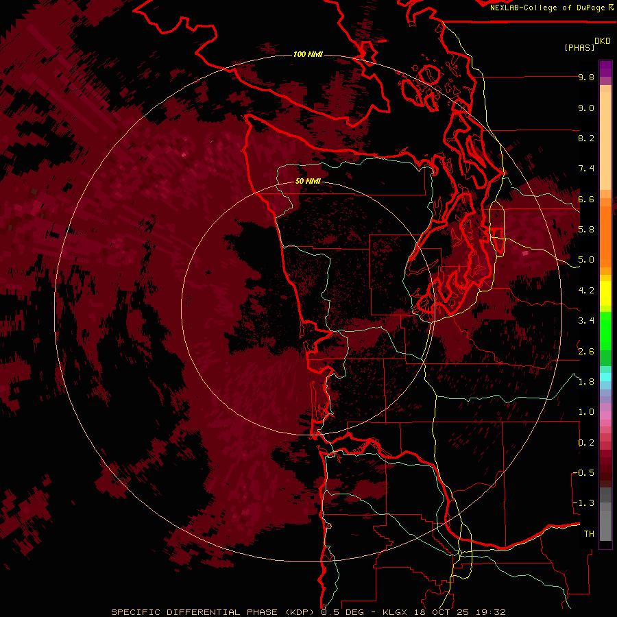Pick the bright yellow color scale segment
Screen dimensions: 617x617
(605, 293)
